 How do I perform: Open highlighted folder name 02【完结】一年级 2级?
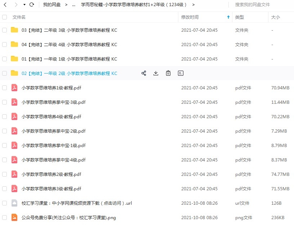[x=70, y=73]
